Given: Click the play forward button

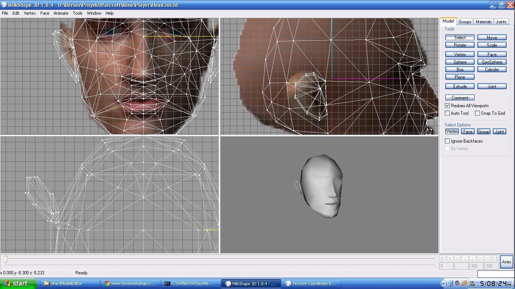Looking at the screenshot, I should click(x=480, y=259).
